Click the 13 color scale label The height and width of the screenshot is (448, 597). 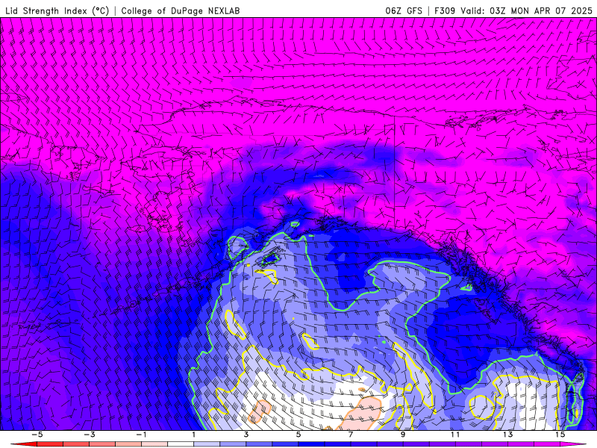507,435
